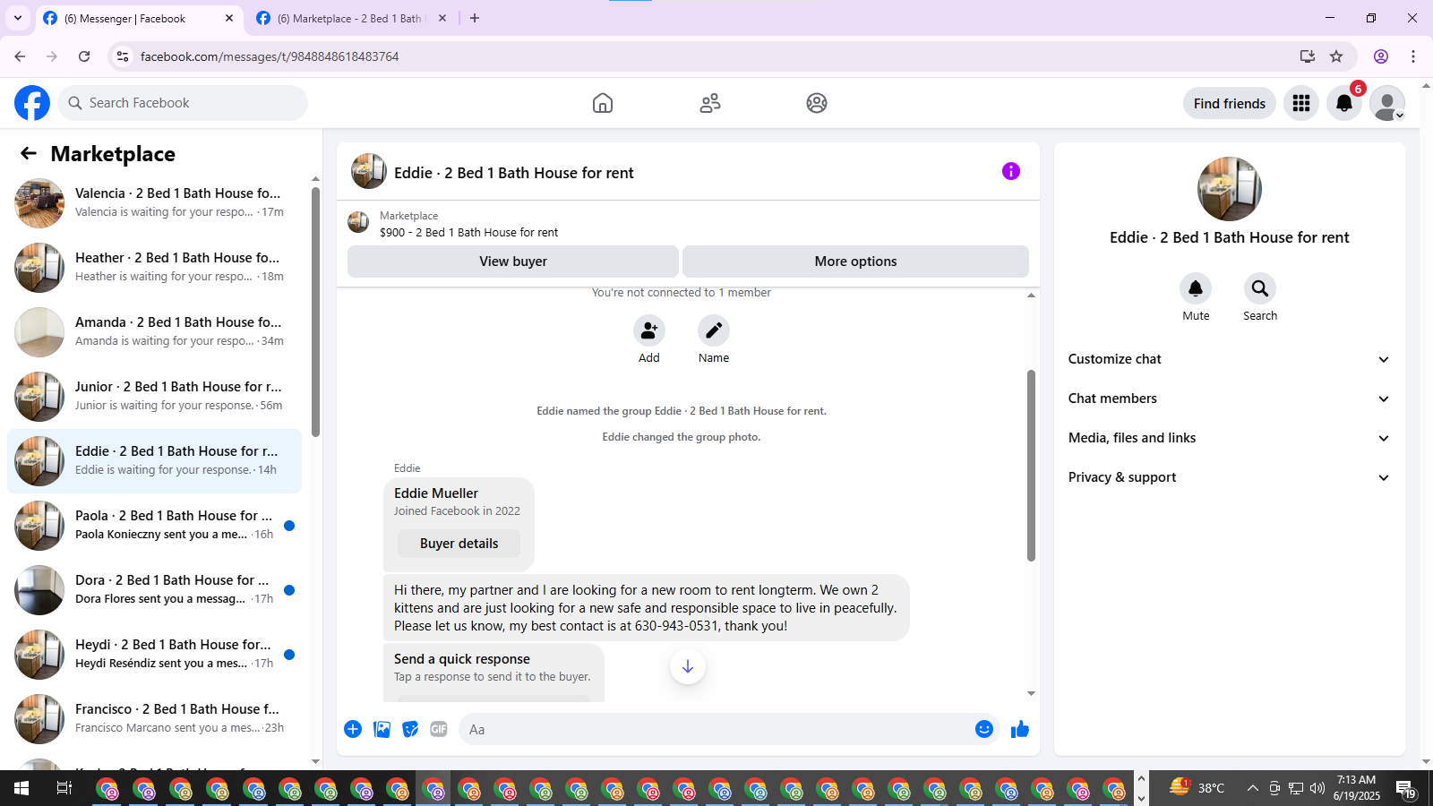Focus the Aa message input box

[716, 729]
